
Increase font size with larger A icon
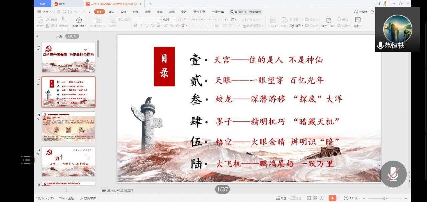tap(180, 20)
